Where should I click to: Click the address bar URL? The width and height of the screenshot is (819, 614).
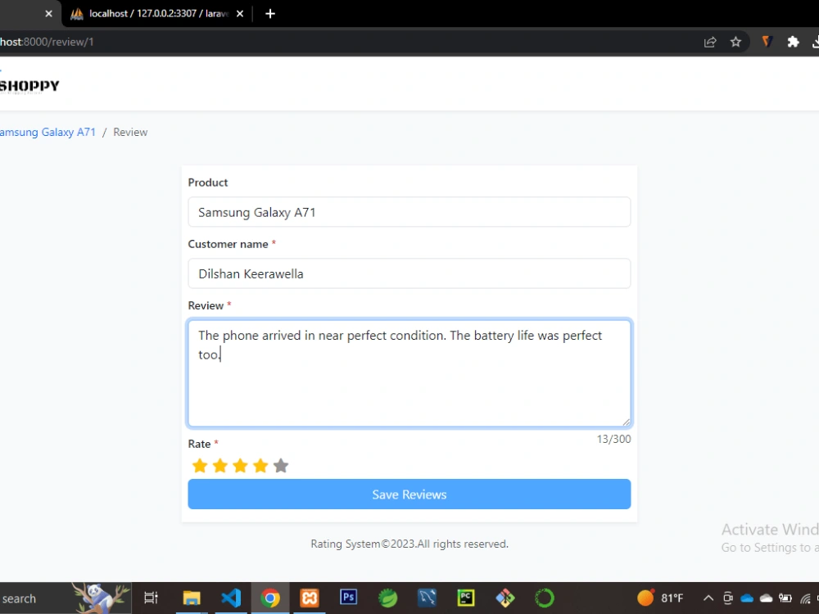(47, 42)
